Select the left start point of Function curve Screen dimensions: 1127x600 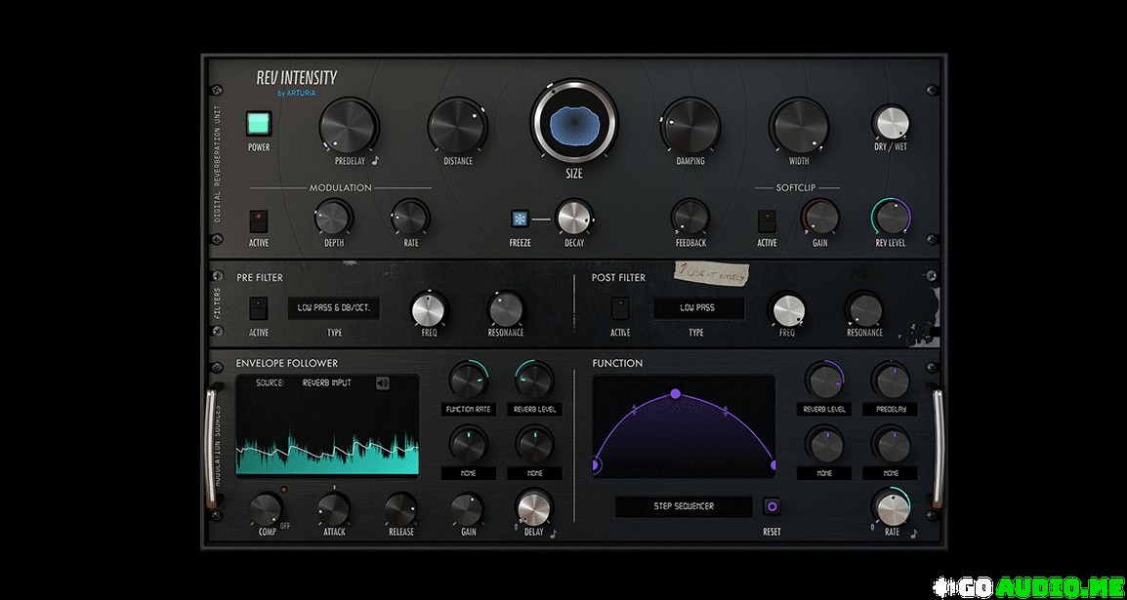point(595,465)
